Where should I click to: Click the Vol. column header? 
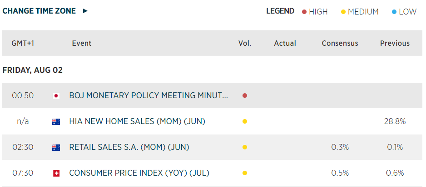245,43
